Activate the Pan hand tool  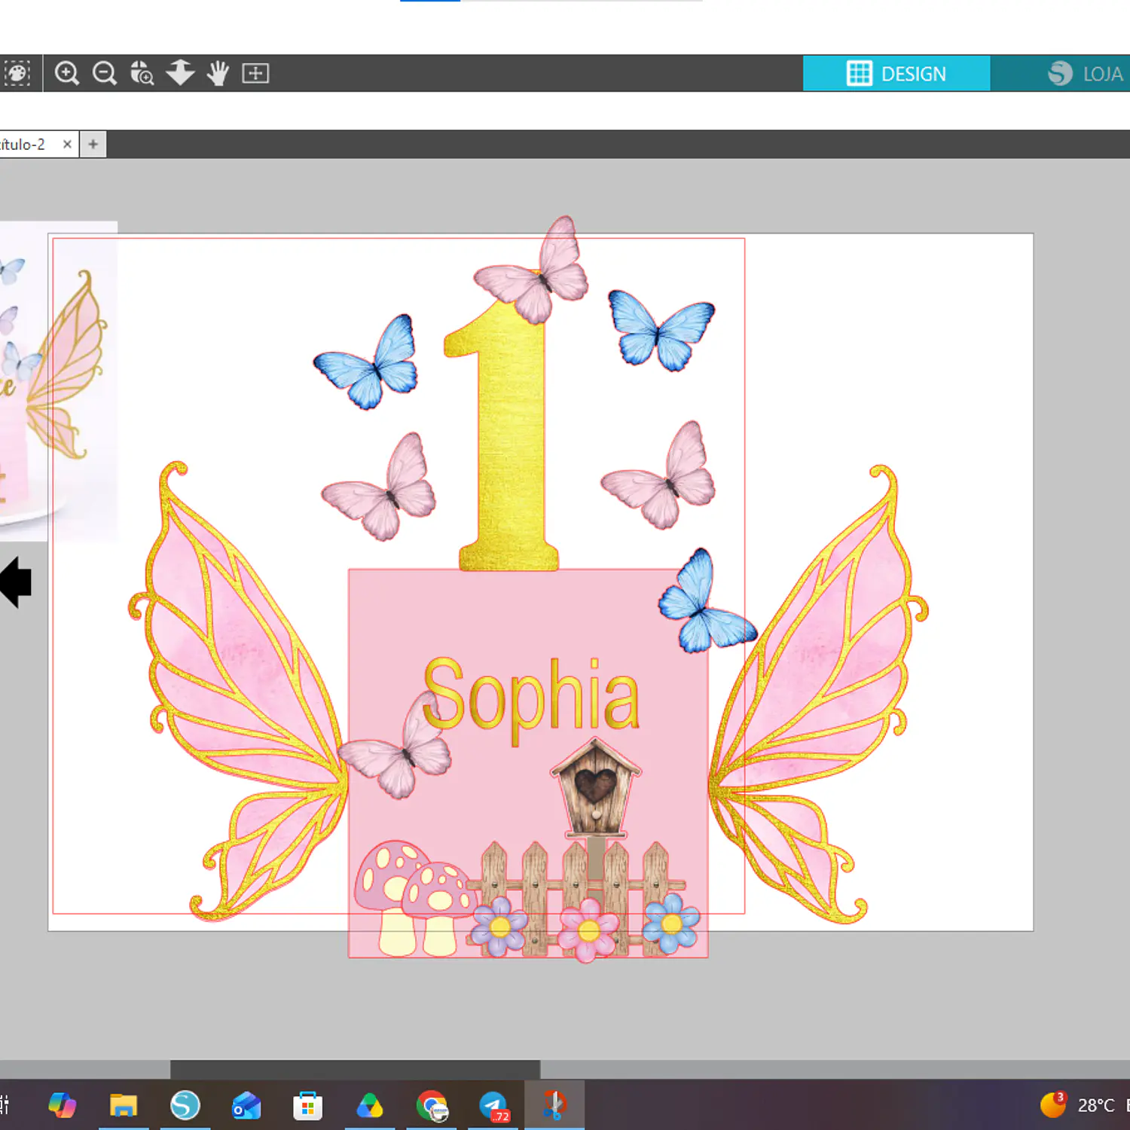click(x=218, y=73)
